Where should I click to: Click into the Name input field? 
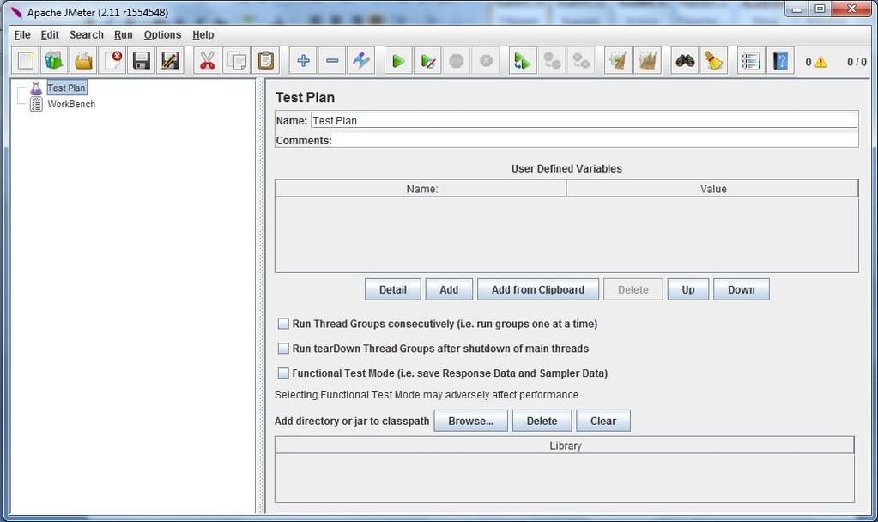coord(584,120)
